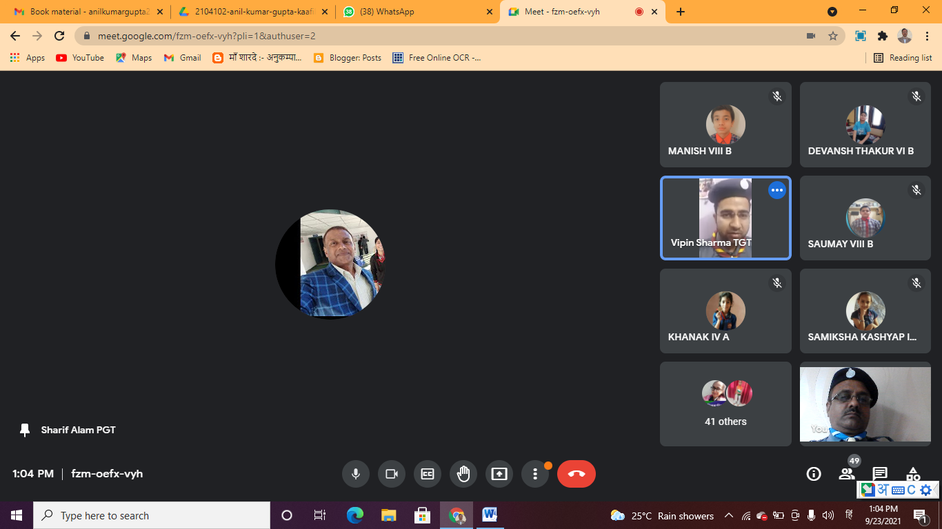
Task: Click Sharif Alam's profile picture
Action: coord(330,264)
